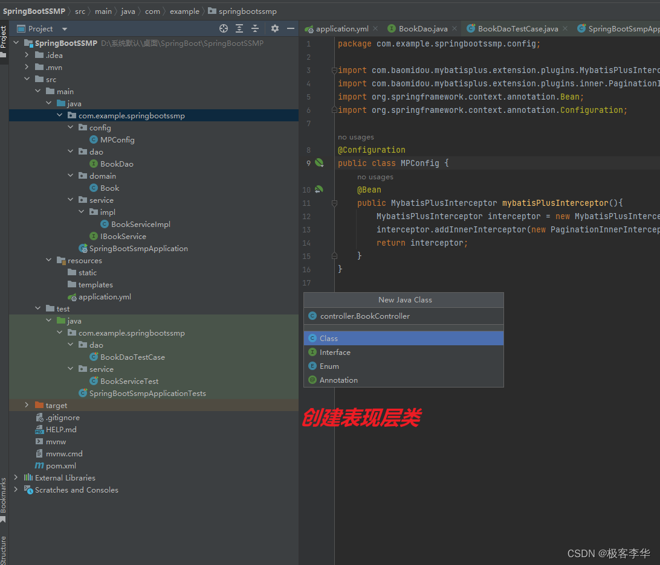
Task: Collapse the resources folder
Action: click(49, 260)
